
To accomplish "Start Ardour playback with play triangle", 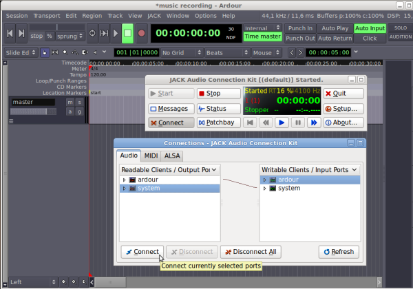I will [116, 33].
